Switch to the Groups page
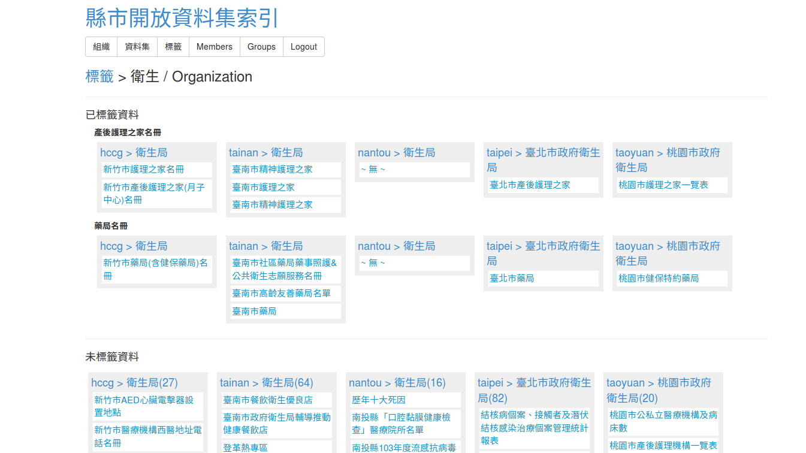This screenshot has height=453, width=806. (x=261, y=47)
